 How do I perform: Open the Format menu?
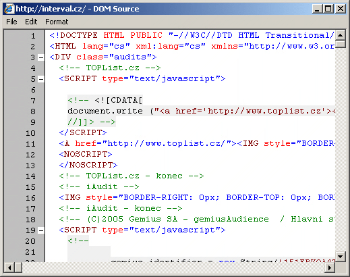tap(57, 22)
